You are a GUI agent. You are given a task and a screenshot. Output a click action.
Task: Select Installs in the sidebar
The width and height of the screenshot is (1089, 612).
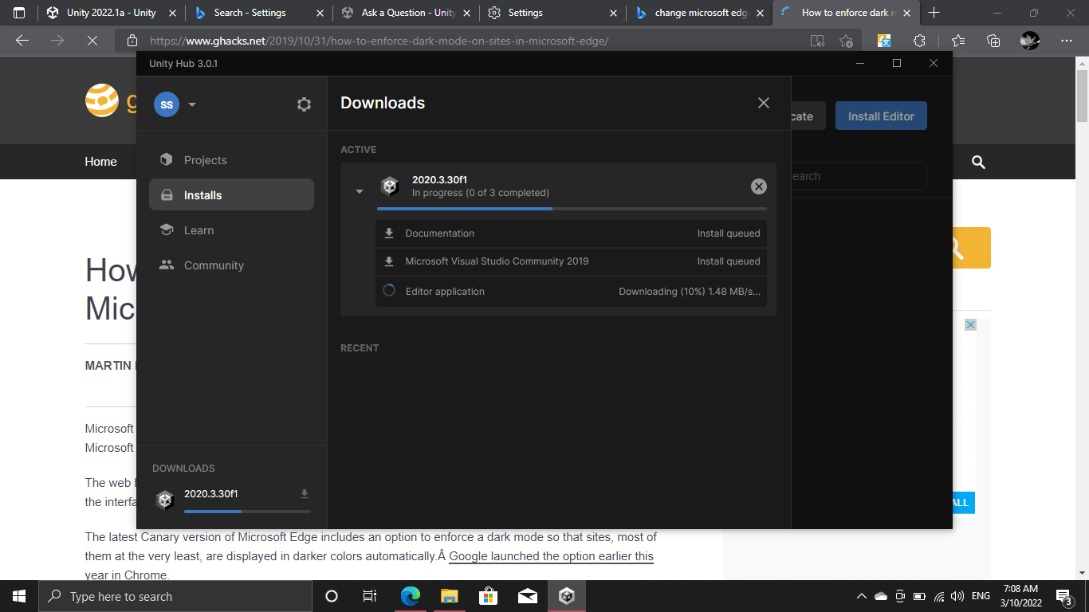(x=231, y=195)
